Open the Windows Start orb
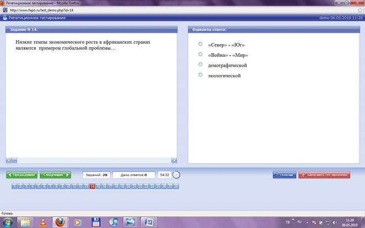 tap(8, 222)
